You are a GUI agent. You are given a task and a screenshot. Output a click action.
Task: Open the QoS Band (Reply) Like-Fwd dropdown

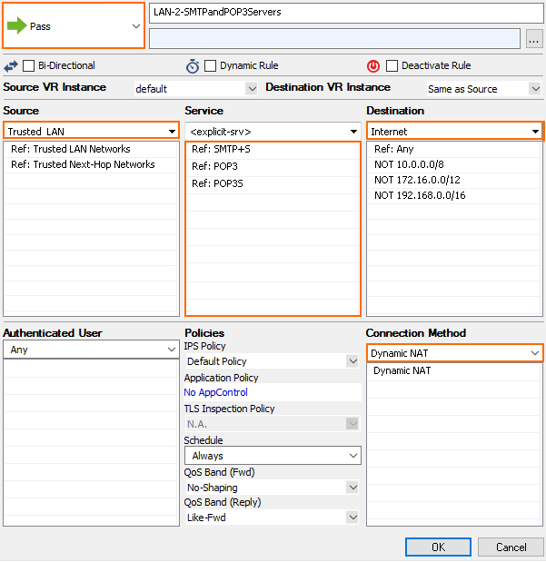tap(273, 518)
